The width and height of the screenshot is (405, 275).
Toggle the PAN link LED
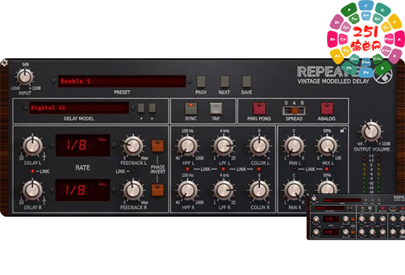294,169
